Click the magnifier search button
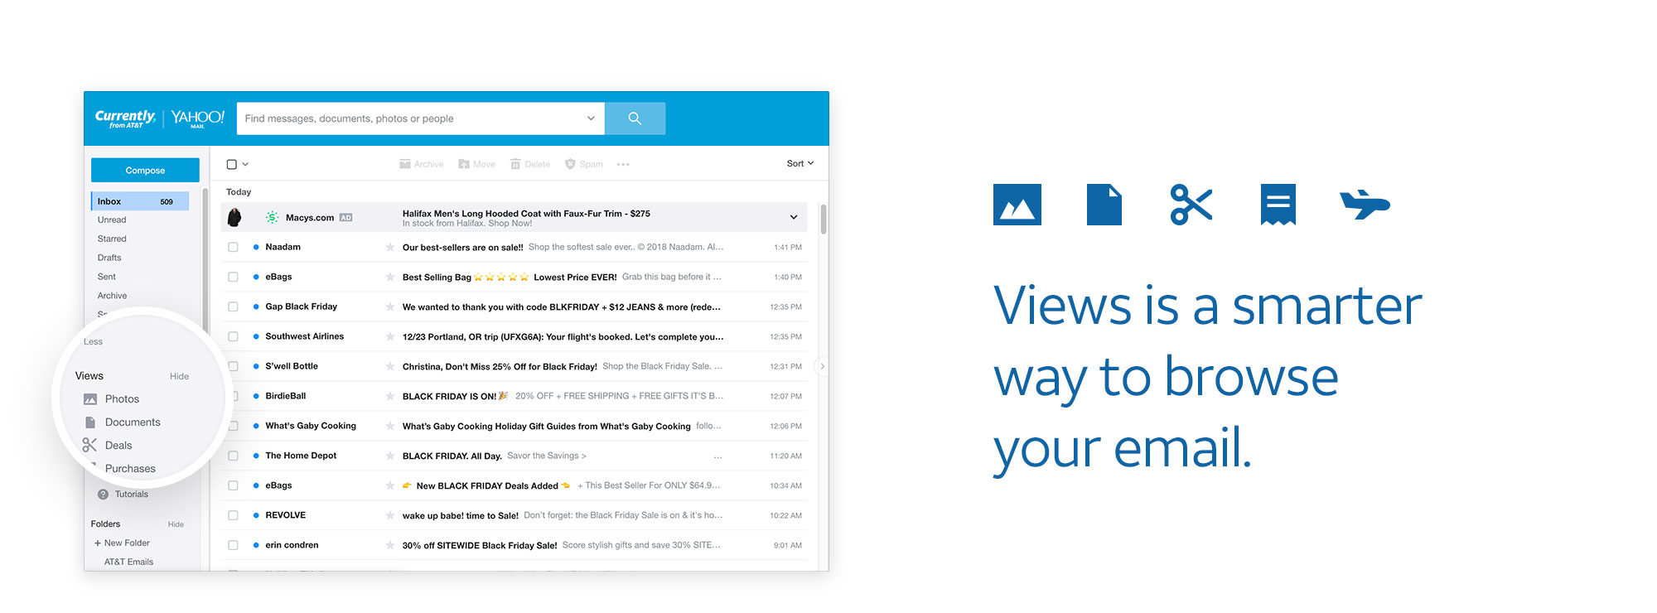 (635, 118)
